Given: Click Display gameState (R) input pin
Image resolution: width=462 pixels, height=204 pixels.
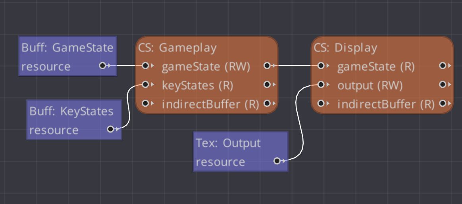Looking at the screenshot, I should click(x=321, y=66).
